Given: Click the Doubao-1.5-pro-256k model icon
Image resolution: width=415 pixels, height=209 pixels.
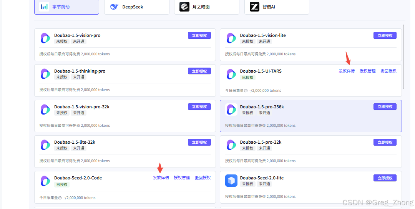Looking at the screenshot, I should 231,109.
